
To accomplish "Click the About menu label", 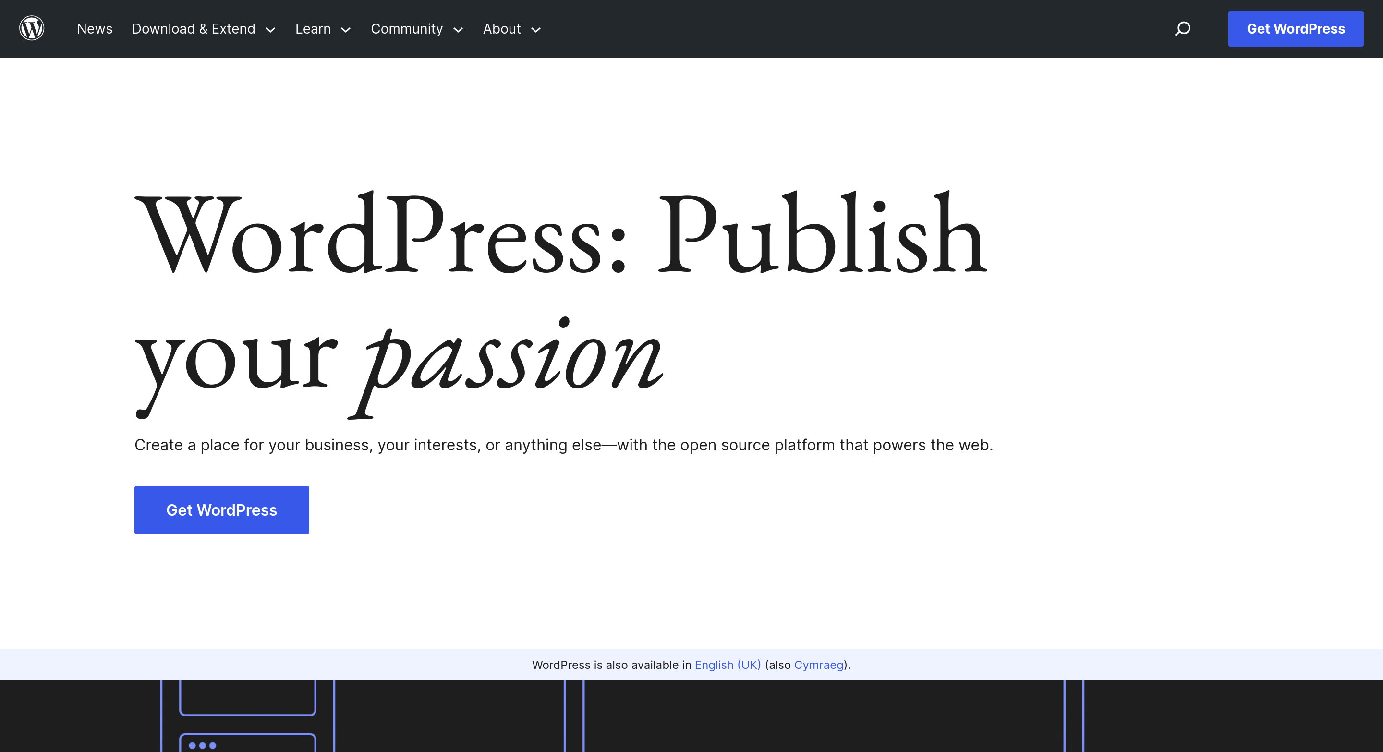I will click(501, 29).
